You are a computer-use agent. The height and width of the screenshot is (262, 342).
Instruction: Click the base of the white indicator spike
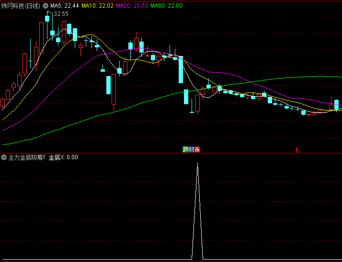[x=197, y=259]
